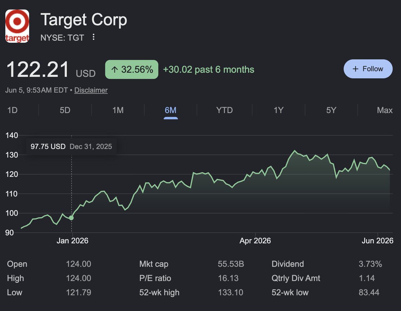Click the Target Corp logo thumbnail
Screen dimensions: 401x311
pyautogui.click(x=17, y=26)
